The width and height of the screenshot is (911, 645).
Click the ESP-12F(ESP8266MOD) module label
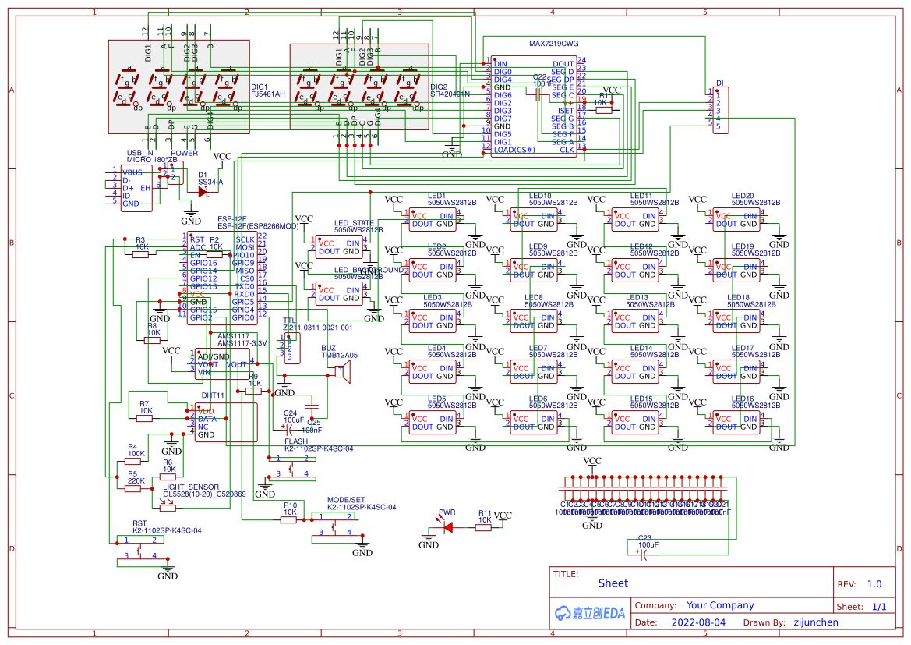click(x=258, y=226)
